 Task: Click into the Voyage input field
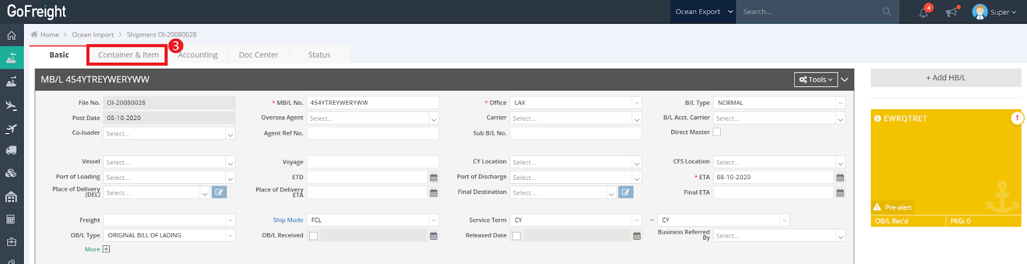click(372, 162)
